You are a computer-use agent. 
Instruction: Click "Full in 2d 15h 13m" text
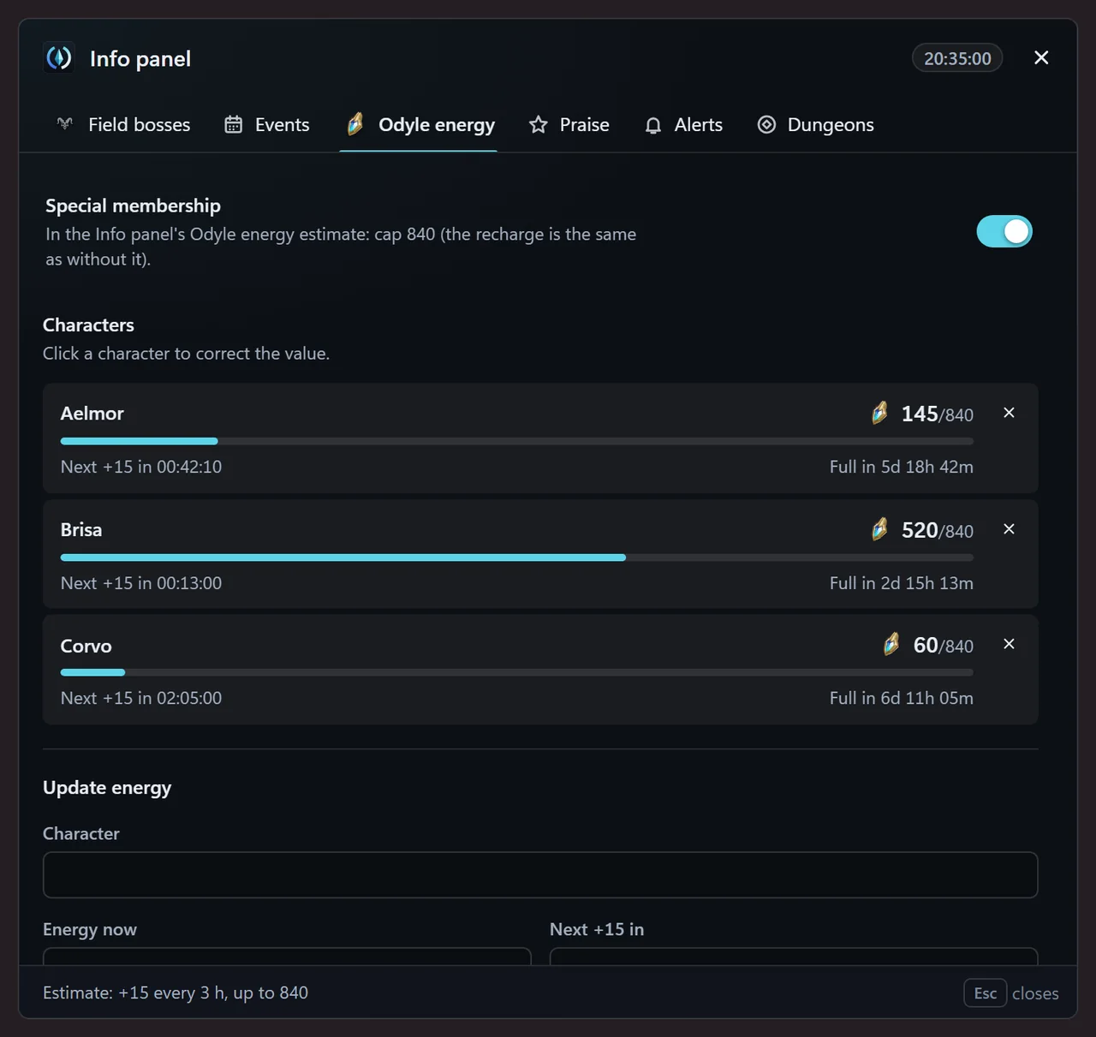902,583
